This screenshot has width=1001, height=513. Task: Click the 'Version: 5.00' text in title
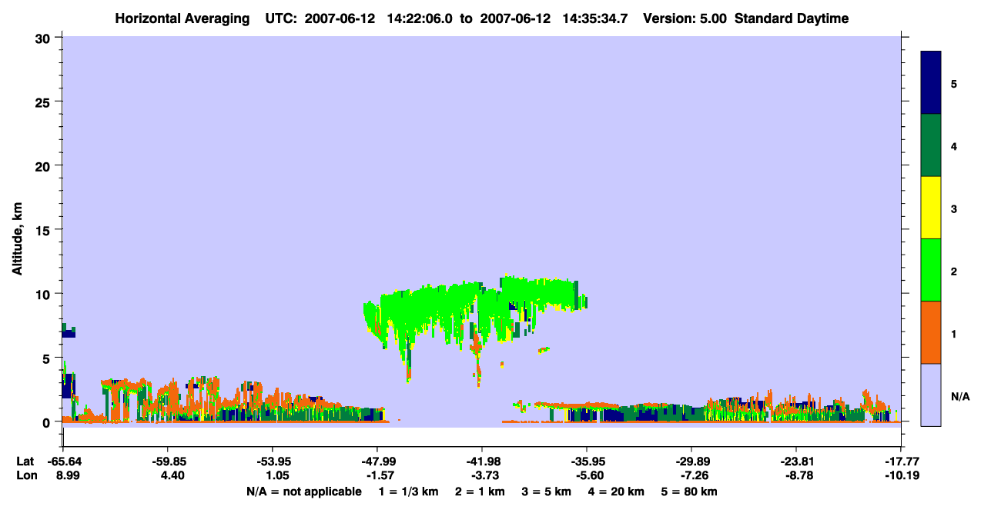[x=686, y=18]
